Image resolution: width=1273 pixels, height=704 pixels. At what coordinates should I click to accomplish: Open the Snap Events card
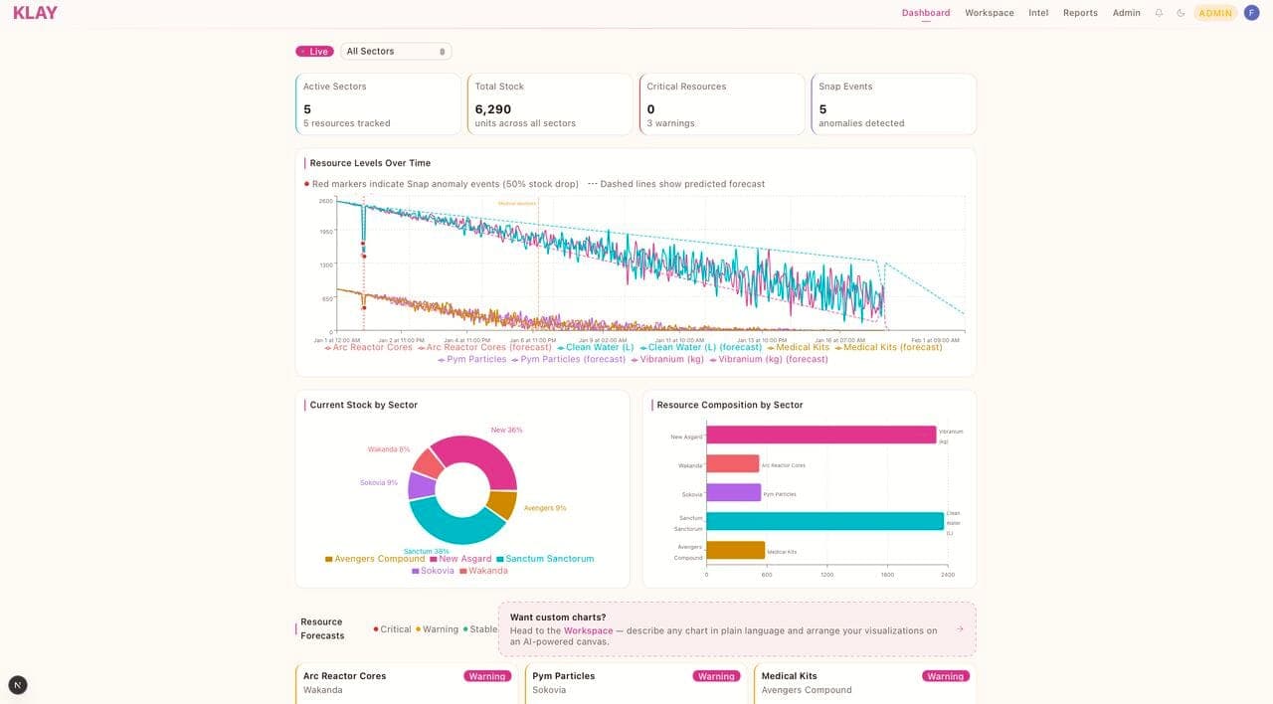click(894, 103)
